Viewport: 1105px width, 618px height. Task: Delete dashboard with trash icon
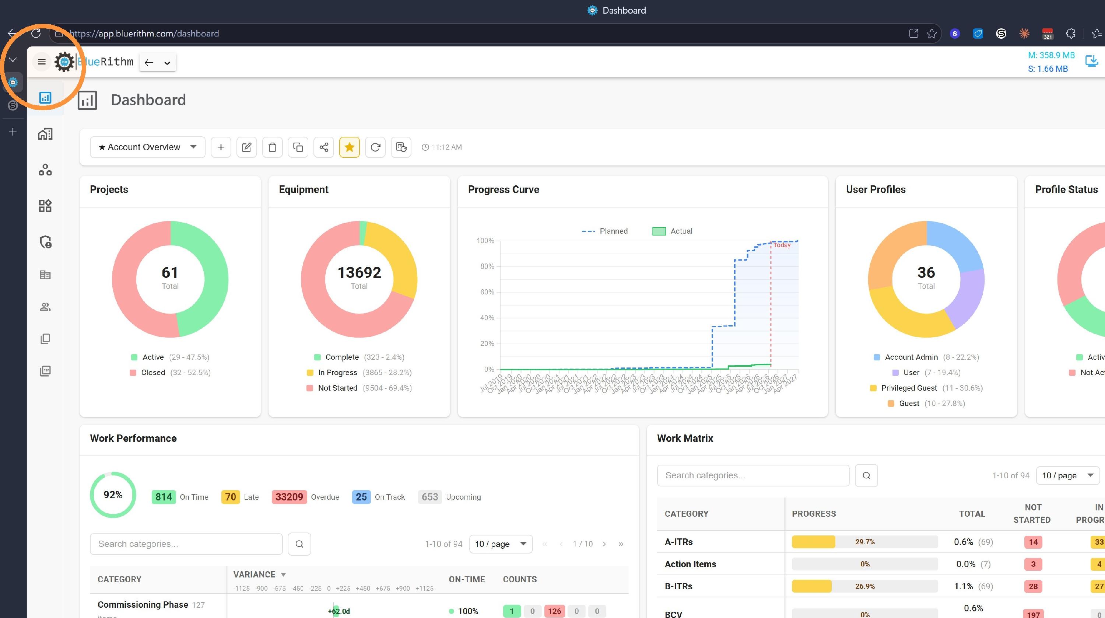[273, 147]
